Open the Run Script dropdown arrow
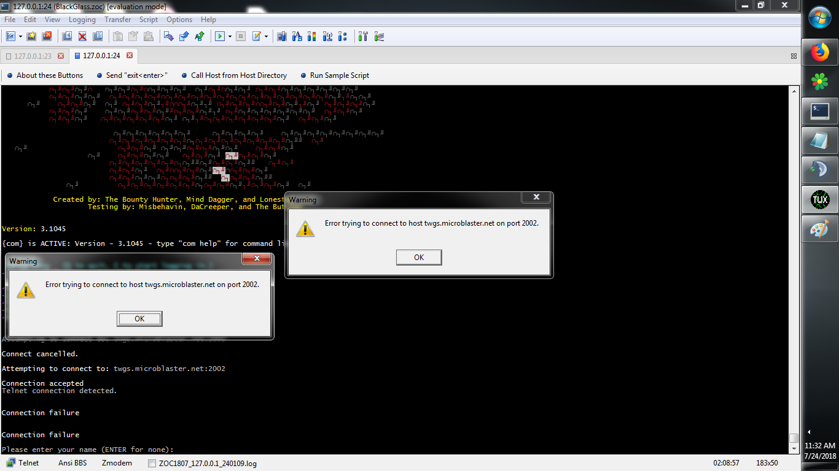Screen dimensions: 839x471 (230, 36)
